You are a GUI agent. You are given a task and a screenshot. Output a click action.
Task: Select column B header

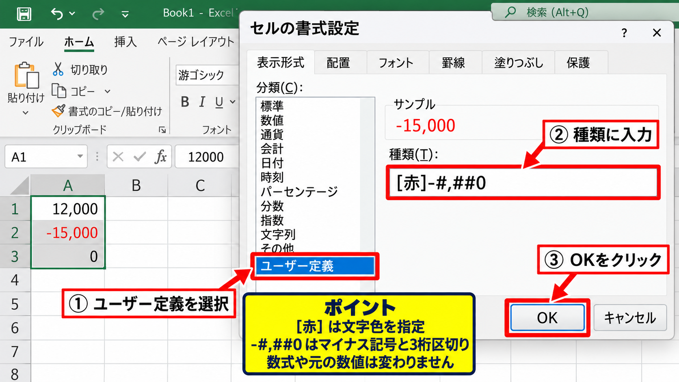click(x=136, y=186)
